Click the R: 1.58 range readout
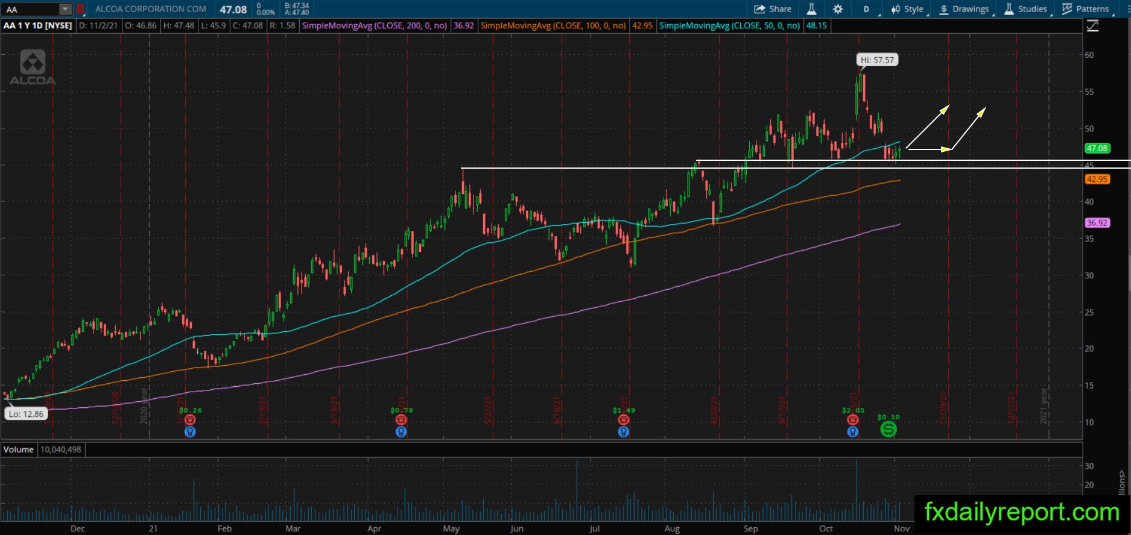This screenshot has width=1131, height=535. point(282,26)
